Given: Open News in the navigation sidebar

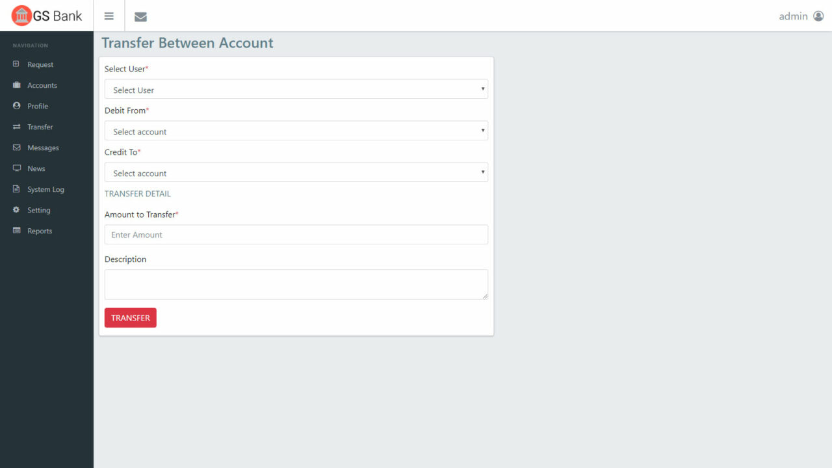Looking at the screenshot, I should 36,168.
